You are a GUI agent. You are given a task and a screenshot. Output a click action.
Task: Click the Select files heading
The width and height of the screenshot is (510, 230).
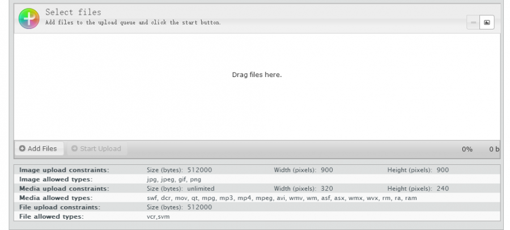click(73, 12)
